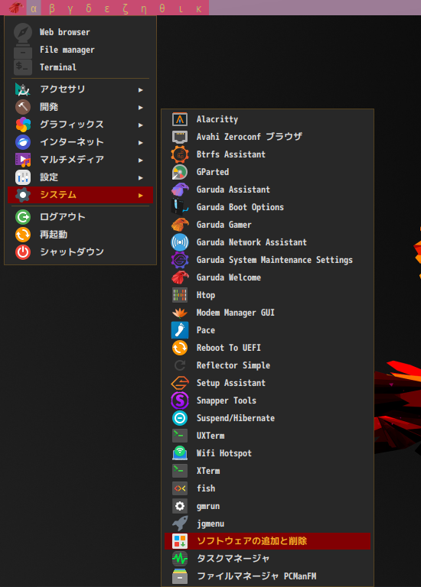Image resolution: width=421 pixels, height=587 pixels.
Task: Open Web browser from the menu
Action: tap(80, 32)
